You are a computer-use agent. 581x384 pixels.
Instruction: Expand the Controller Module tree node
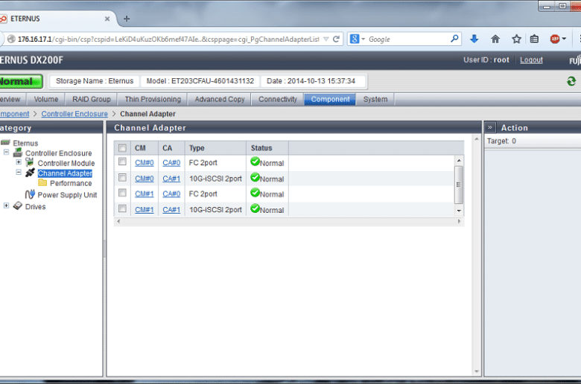pos(19,162)
